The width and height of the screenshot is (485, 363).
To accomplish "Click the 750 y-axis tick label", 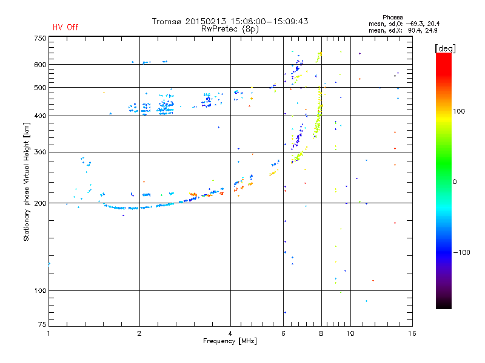I will pyautogui.click(x=40, y=38).
